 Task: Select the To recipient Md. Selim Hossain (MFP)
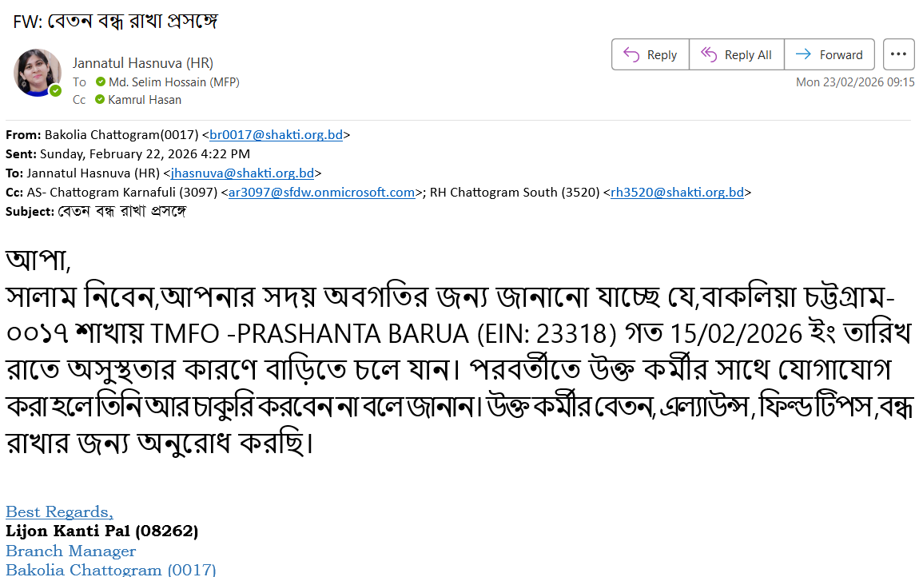173,82
